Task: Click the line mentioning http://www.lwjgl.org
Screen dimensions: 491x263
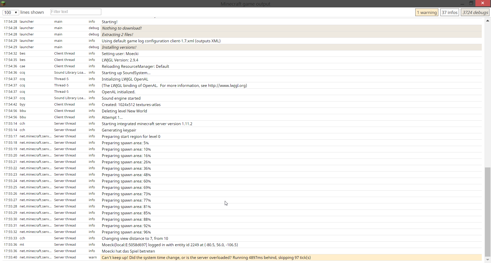Action: (242, 85)
